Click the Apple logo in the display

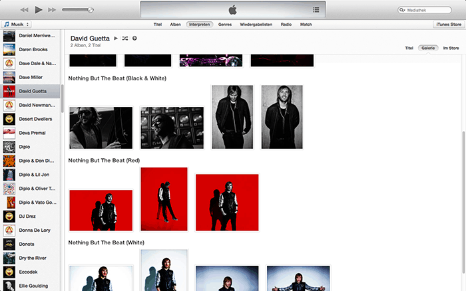pyautogui.click(x=233, y=10)
